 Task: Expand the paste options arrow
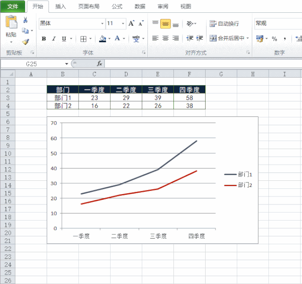click(x=11, y=42)
